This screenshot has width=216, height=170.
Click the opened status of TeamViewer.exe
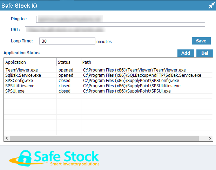66,70
